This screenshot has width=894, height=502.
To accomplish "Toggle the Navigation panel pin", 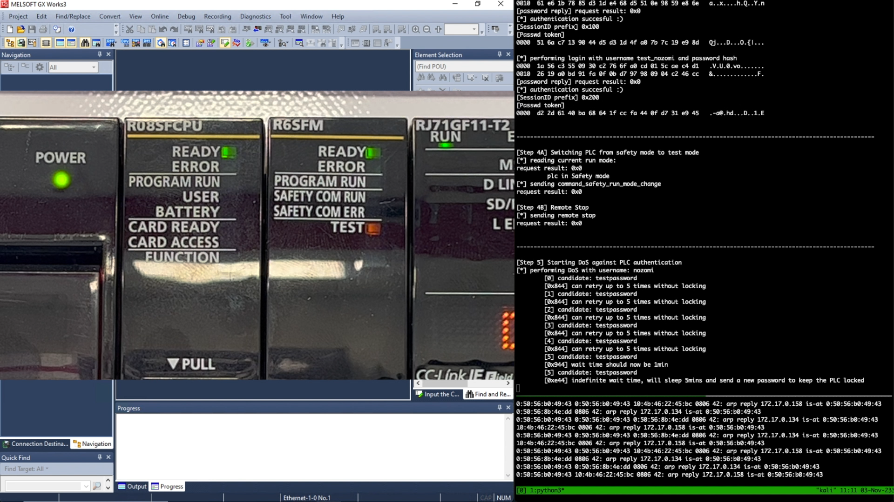I will pos(99,54).
